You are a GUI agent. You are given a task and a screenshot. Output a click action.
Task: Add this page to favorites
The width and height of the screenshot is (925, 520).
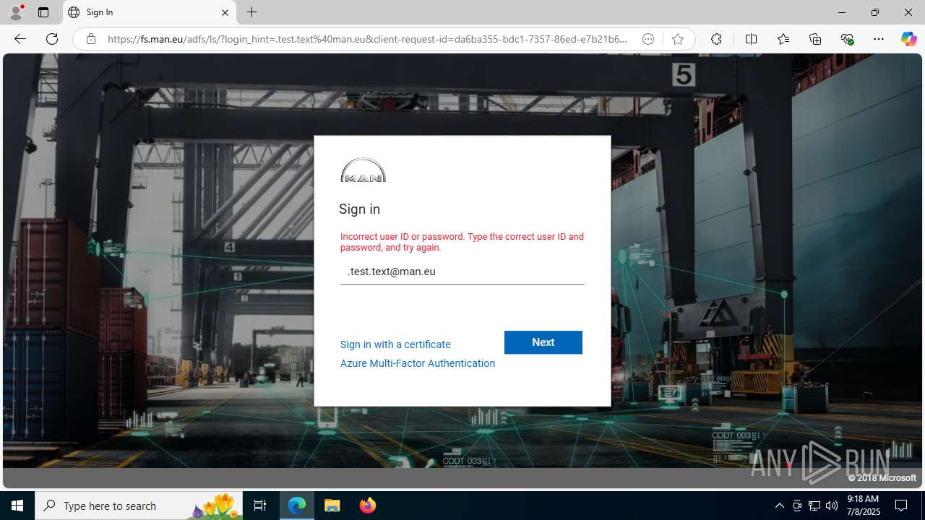click(x=677, y=39)
